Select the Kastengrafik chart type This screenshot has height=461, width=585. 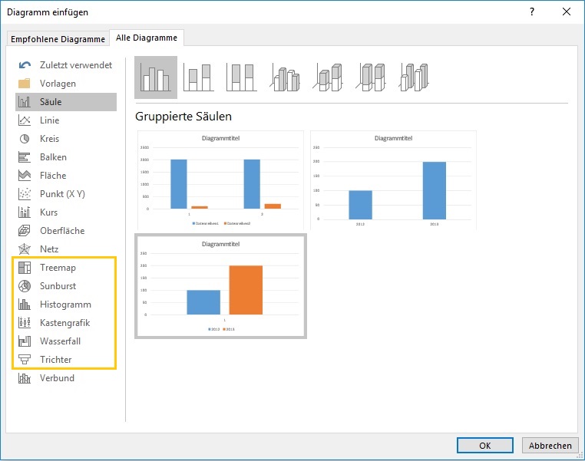(64, 323)
